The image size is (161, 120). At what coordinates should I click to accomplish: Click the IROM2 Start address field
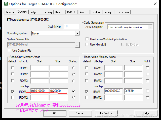[x=40, y=98]
